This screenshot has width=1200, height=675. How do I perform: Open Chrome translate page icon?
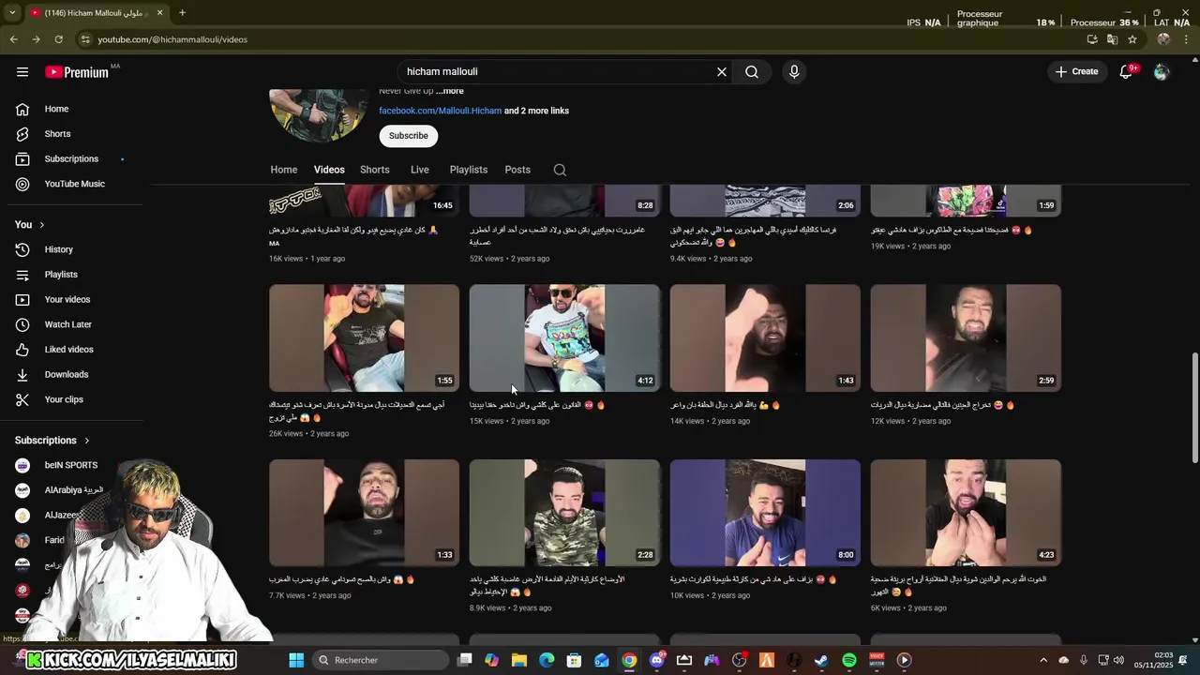(x=1112, y=39)
